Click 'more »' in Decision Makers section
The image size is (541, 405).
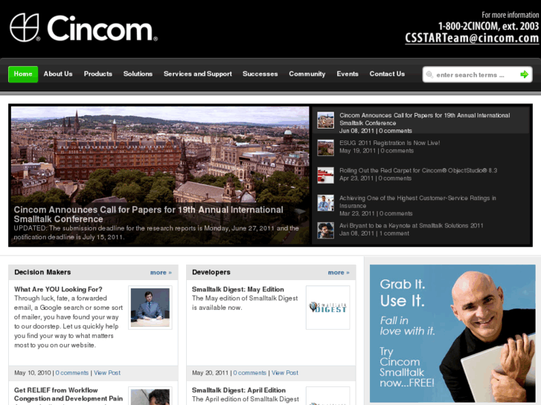[x=161, y=272]
